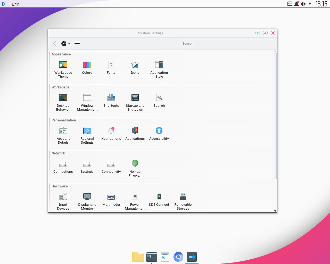Image resolution: width=330 pixels, height=264 pixels.
Task: Open Window Management settings
Action: pyautogui.click(x=87, y=102)
